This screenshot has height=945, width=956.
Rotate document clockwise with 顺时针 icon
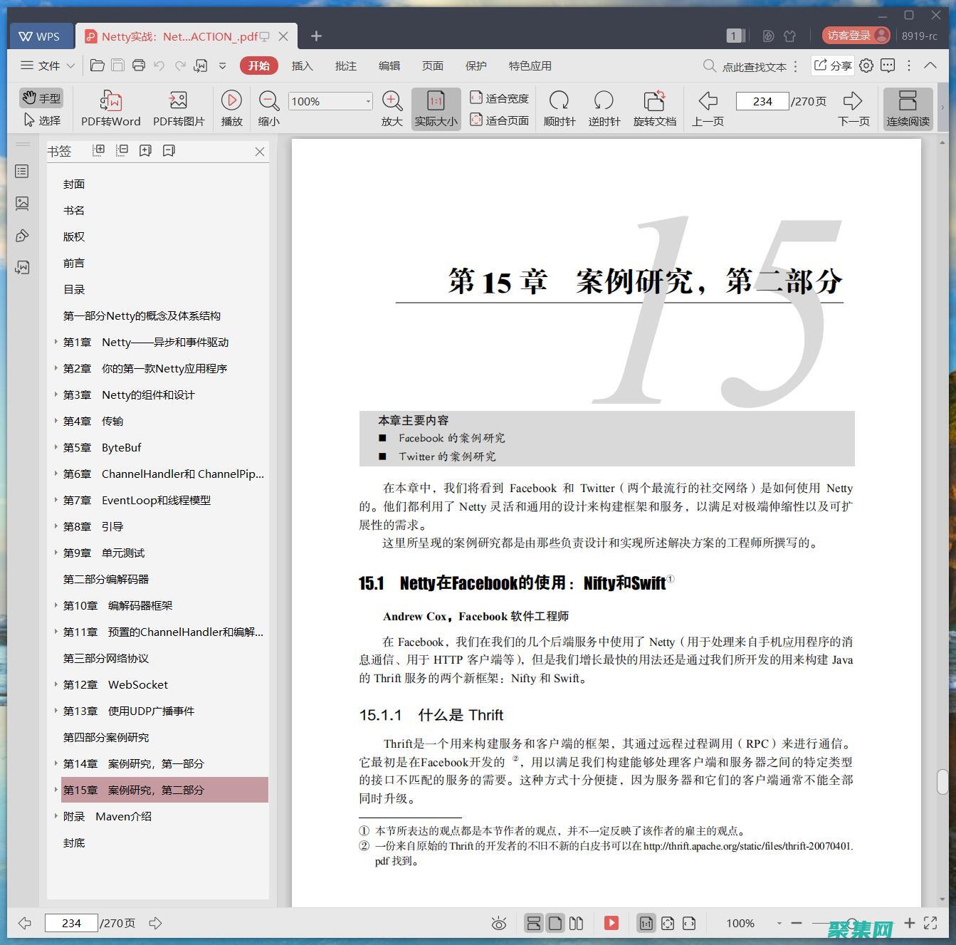point(560,108)
